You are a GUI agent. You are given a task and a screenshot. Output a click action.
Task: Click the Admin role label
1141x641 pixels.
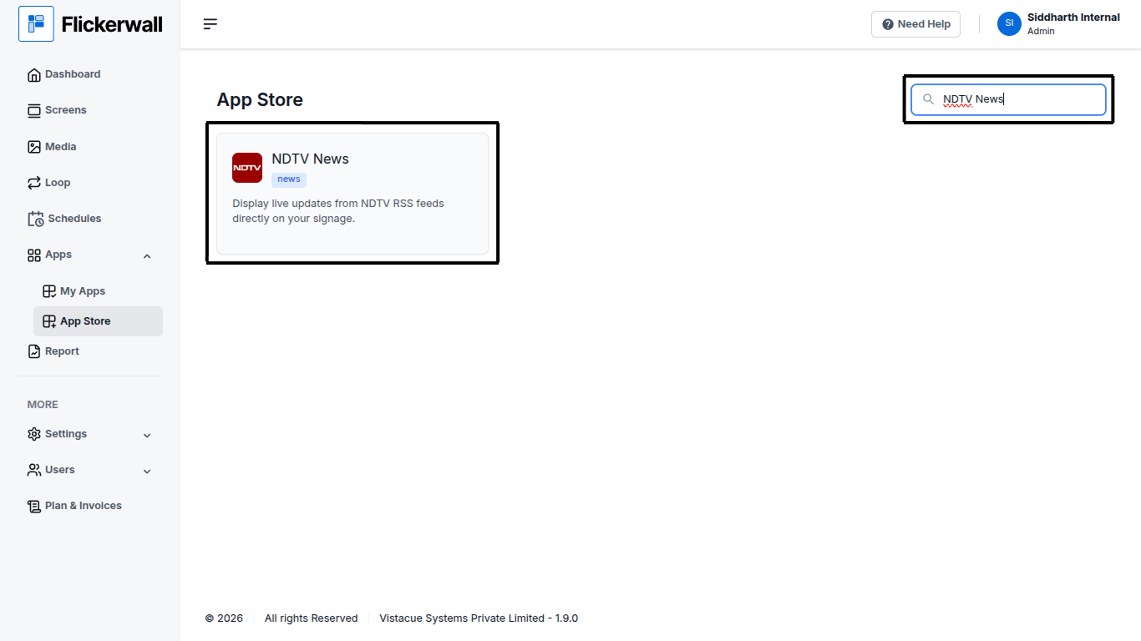(1041, 31)
